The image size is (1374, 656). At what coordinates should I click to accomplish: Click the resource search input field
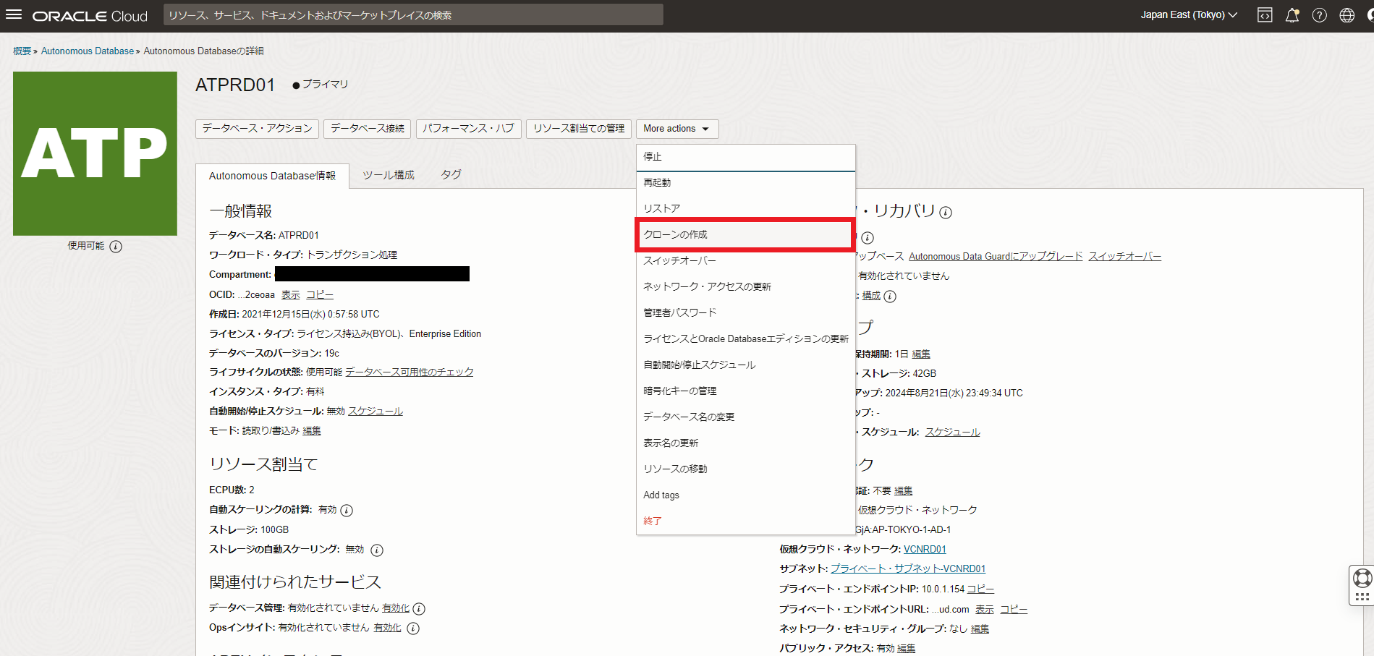point(412,14)
